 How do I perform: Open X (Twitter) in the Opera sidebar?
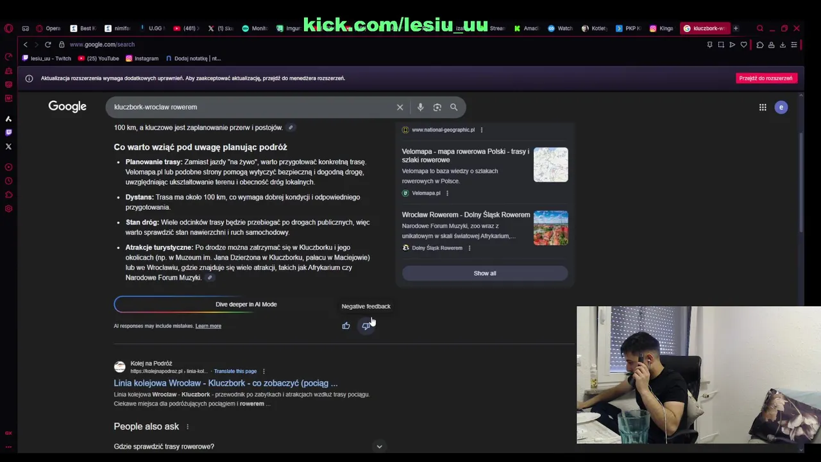tap(8, 146)
